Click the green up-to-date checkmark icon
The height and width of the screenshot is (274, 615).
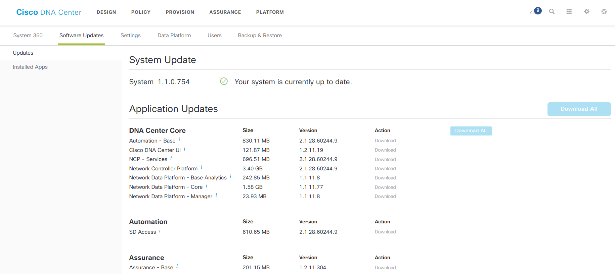pos(224,81)
